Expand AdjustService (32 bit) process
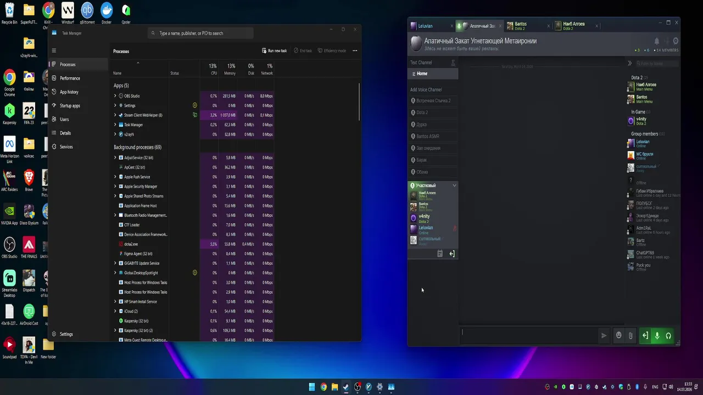Screen dimensions: 703x395 [115, 157]
